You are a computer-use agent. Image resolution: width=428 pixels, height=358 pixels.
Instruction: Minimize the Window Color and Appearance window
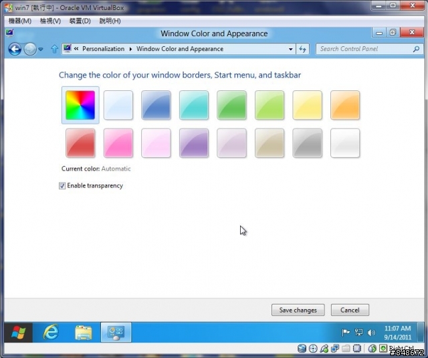click(379, 33)
